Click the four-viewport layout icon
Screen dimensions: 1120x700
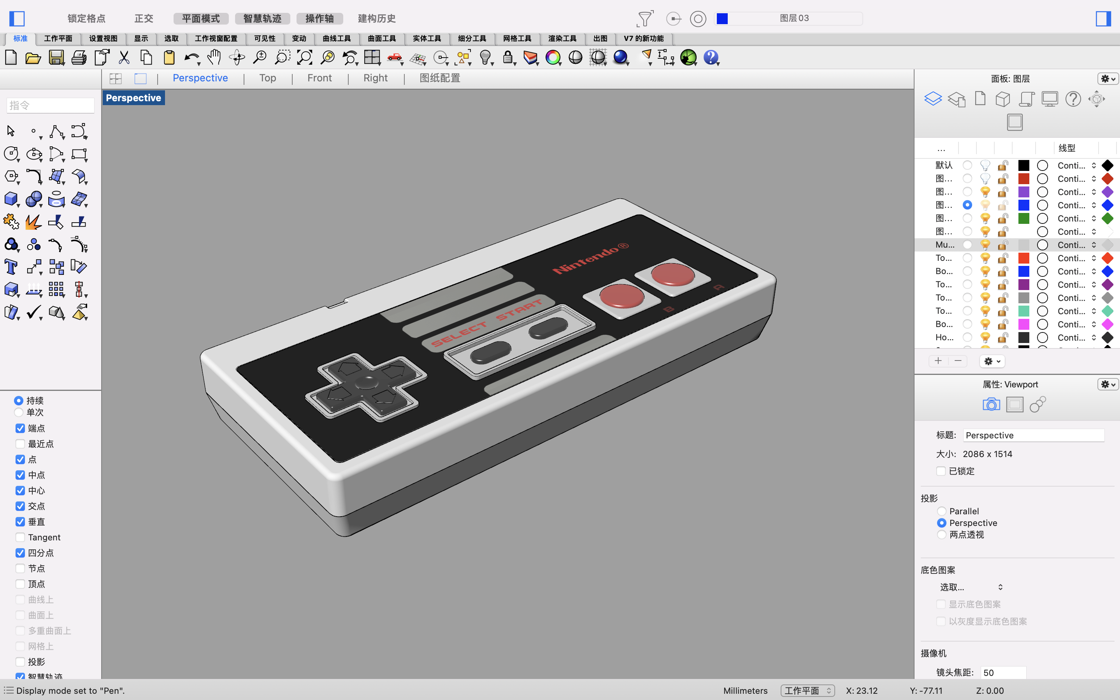[372, 57]
